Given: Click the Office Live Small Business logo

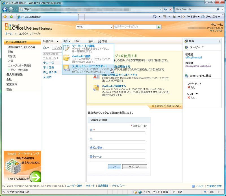Looking at the screenshot, I should [28, 27].
